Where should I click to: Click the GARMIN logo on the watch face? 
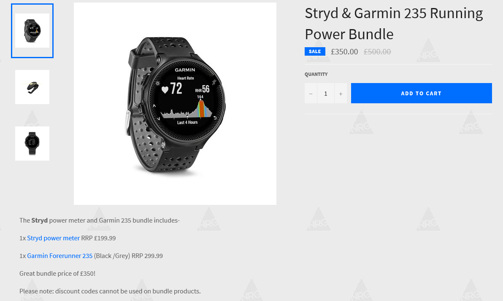[185, 70]
